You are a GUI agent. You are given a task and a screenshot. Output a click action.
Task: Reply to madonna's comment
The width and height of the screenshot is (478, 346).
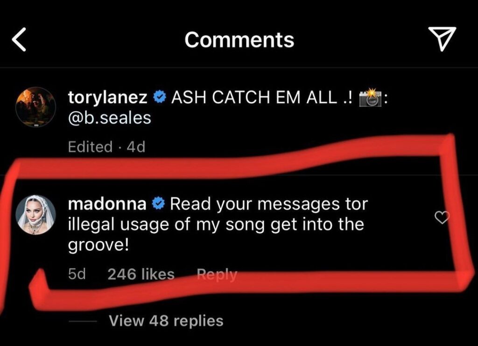click(x=217, y=275)
